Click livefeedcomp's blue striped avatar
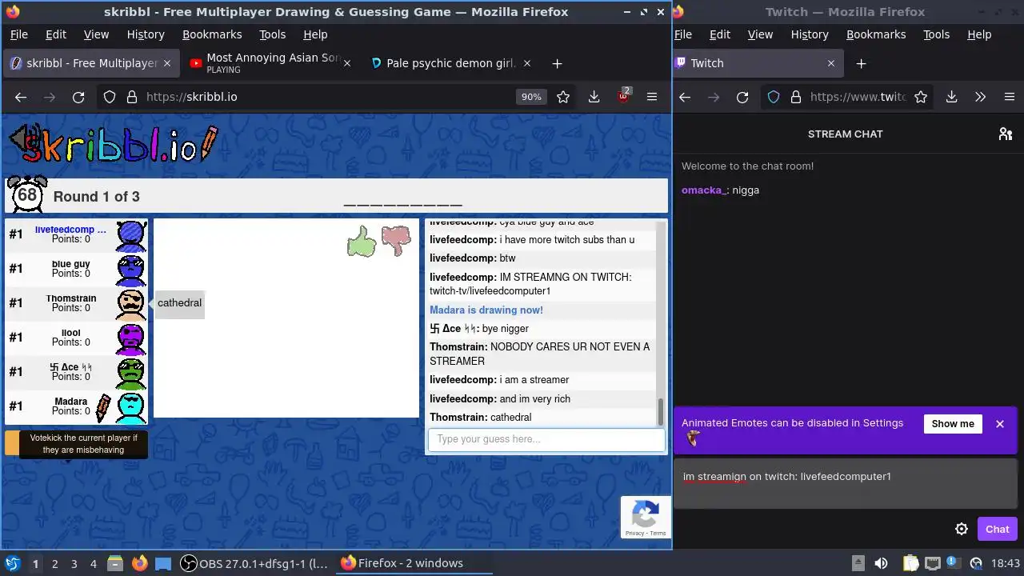 coord(131,235)
